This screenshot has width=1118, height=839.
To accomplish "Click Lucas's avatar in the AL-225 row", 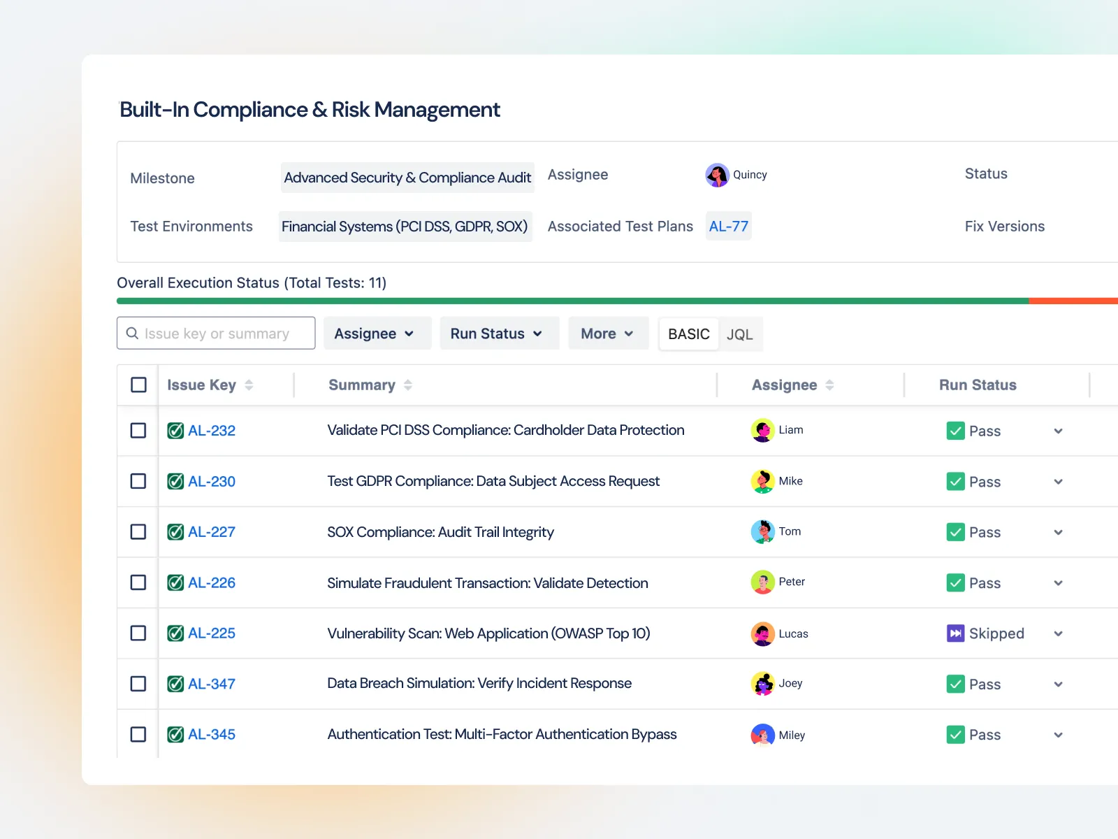I will pos(762,633).
